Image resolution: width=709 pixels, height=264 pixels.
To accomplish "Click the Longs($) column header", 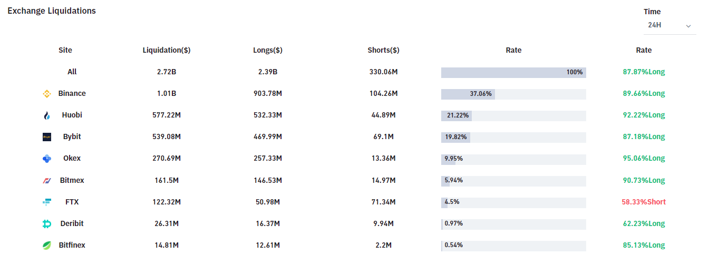I will [x=268, y=51].
